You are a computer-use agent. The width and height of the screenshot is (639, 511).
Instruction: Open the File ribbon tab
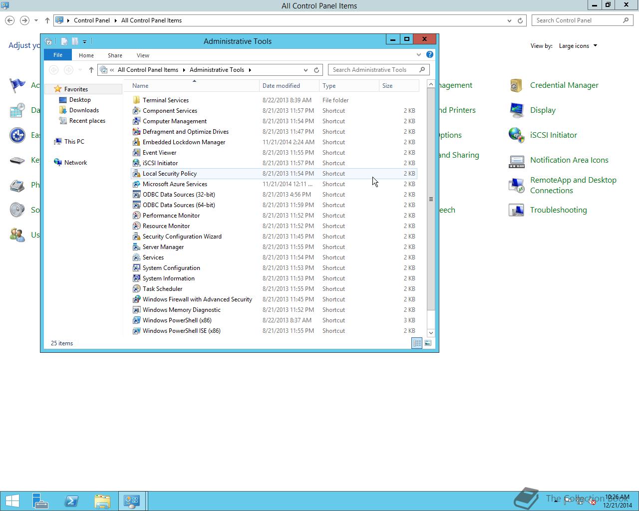pyautogui.click(x=58, y=55)
